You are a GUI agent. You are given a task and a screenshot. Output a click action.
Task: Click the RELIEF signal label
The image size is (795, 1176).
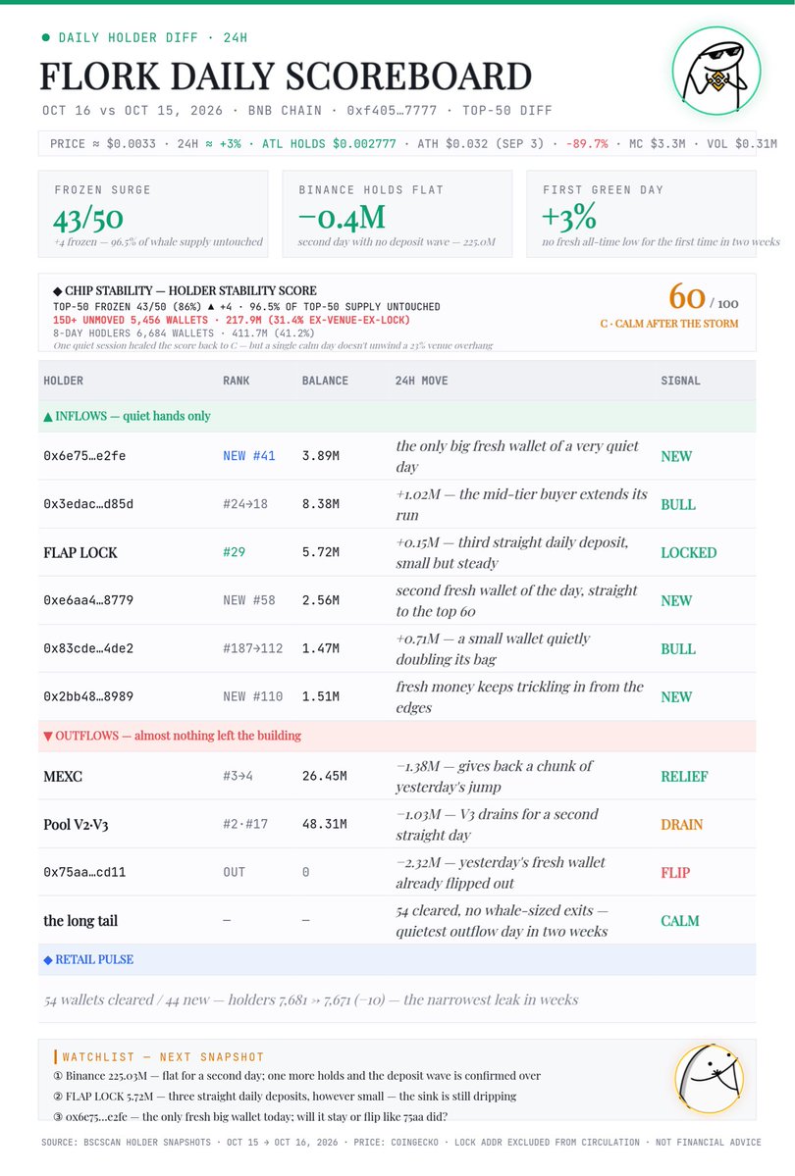[684, 776]
